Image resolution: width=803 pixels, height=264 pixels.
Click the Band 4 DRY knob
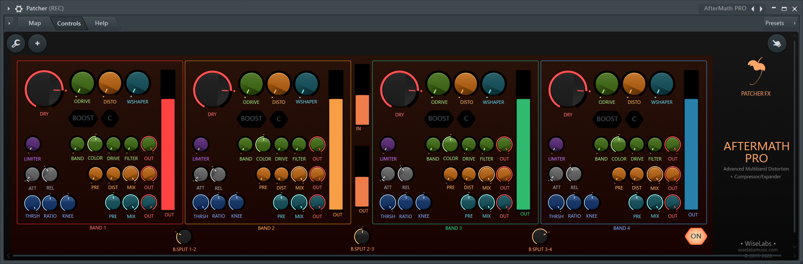tap(568, 90)
